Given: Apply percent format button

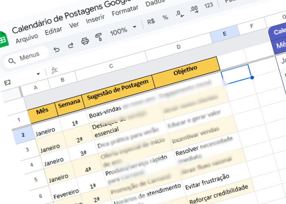Looking at the screenshot, I should click(x=165, y=18).
